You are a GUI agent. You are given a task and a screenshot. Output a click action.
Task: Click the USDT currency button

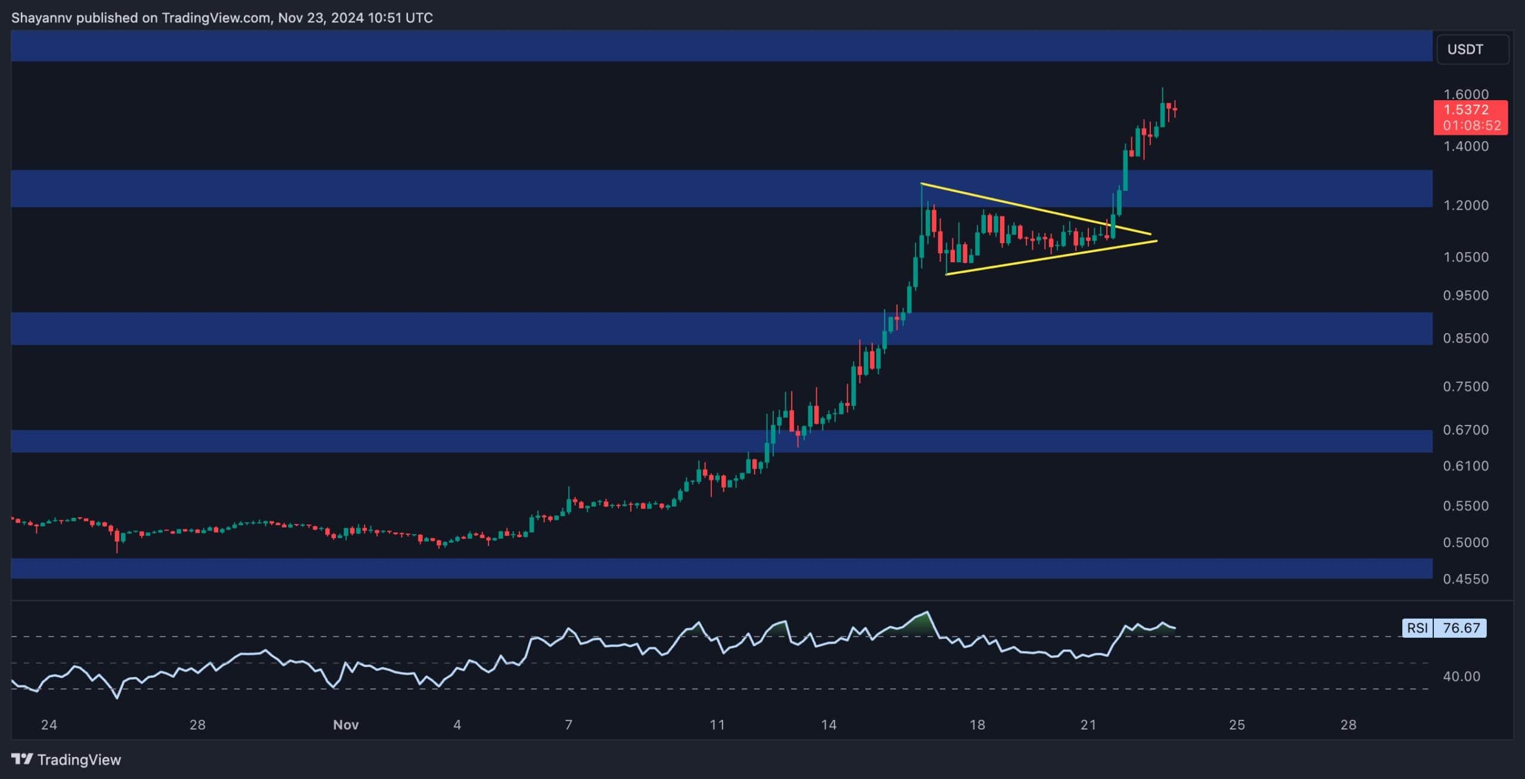click(1473, 49)
